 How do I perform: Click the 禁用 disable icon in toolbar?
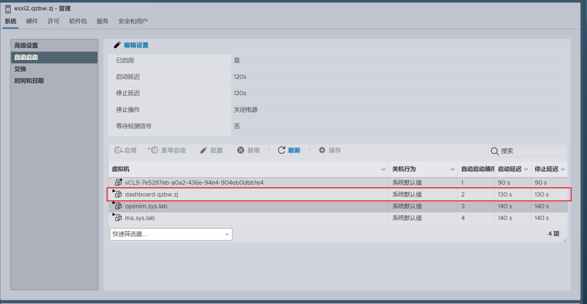point(241,150)
